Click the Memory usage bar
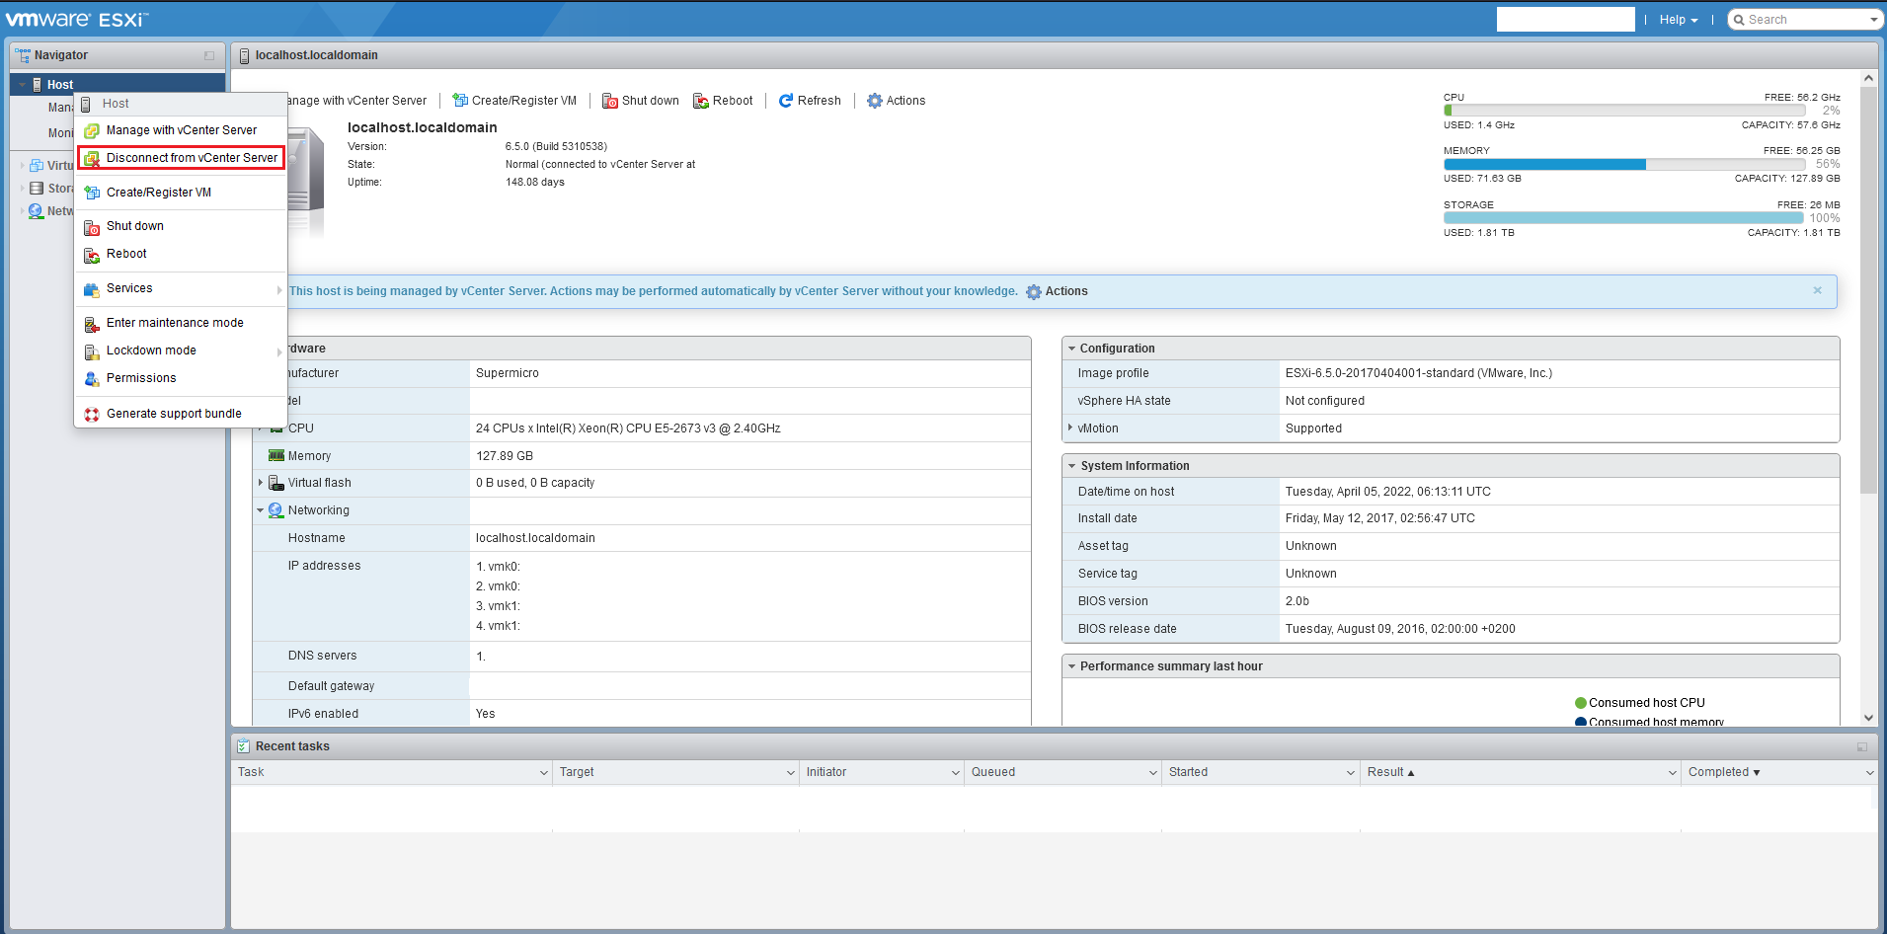This screenshot has width=1887, height=934. tap(1624, 164)
